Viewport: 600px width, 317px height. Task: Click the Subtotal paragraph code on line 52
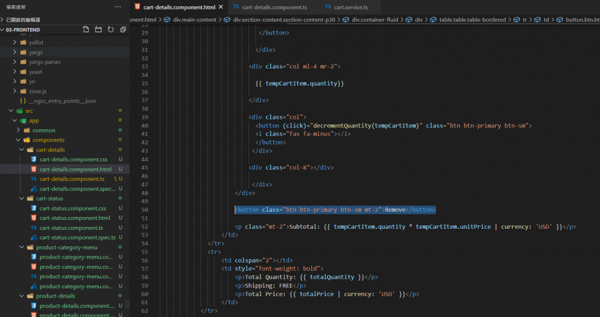pyautogui.click(x=405, y=226)
